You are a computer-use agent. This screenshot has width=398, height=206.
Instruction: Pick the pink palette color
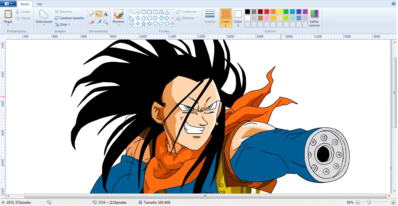point(266,18)
